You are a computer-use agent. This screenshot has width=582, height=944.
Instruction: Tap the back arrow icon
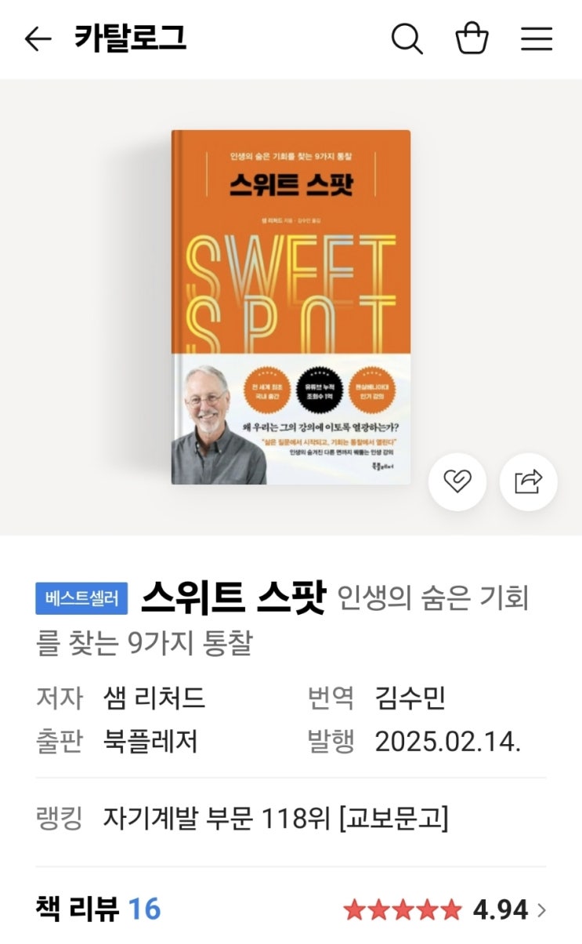tap(38, 38)
